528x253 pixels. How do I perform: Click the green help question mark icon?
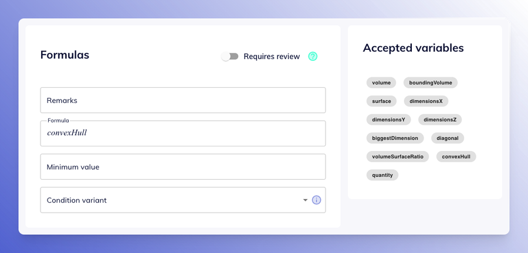click(x=313, y=56)
